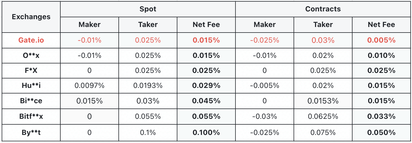Click the Net Fee header under Spot
The height and width of the screenshot is (143, 412).
click(x=206, y=24)
